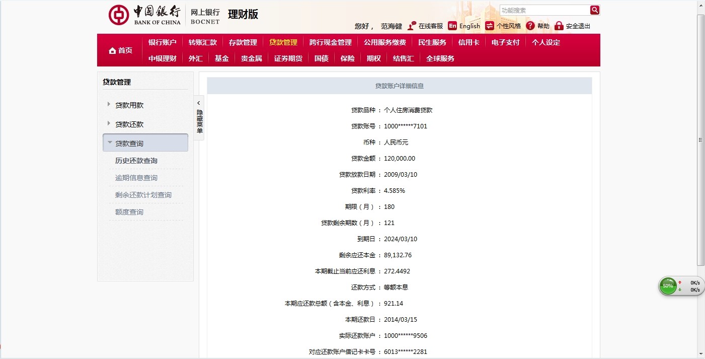Click the 帮助 help question icon
Image resolution: width=705 pixels, height=359 pixels.
tap(530, 26)
